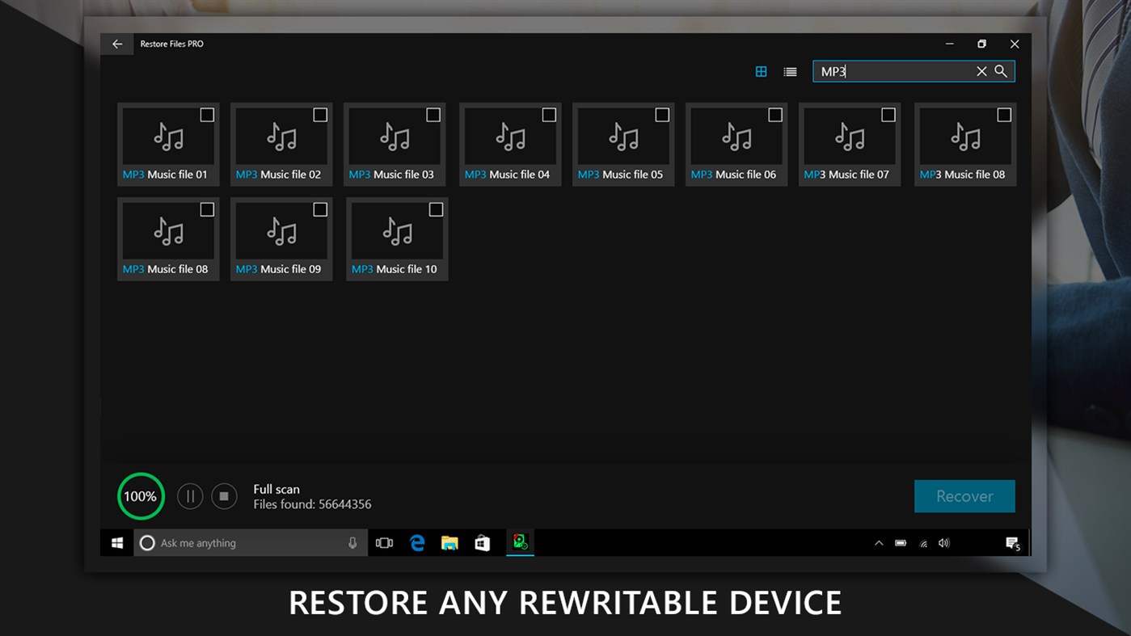
Task: Switch to grid view
Action: pos(761,71)
